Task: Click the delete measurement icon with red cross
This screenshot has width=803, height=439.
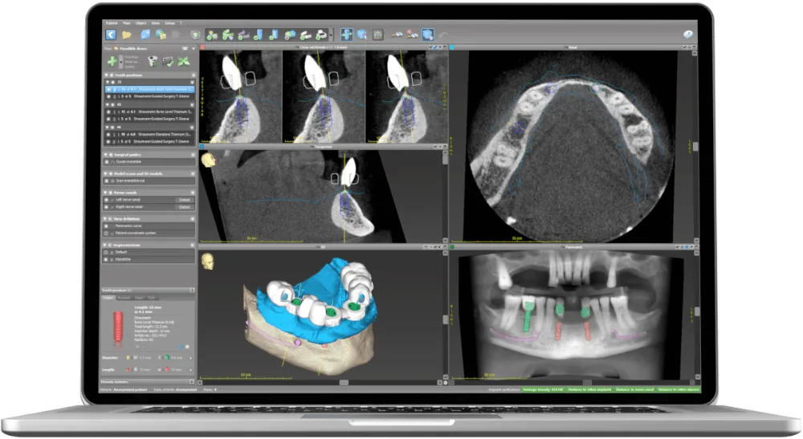Action: tap(412, 35)
